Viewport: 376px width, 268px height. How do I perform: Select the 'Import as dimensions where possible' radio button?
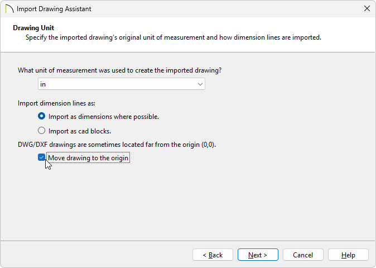[x=41, y=117]
